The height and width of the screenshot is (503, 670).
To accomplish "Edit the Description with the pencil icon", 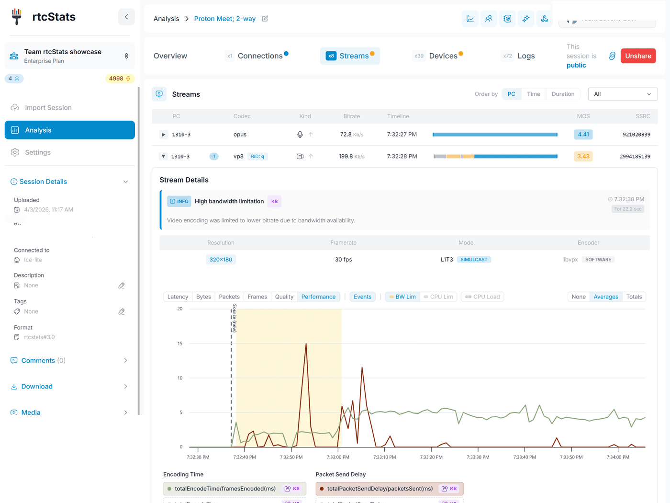I will 122,286.
